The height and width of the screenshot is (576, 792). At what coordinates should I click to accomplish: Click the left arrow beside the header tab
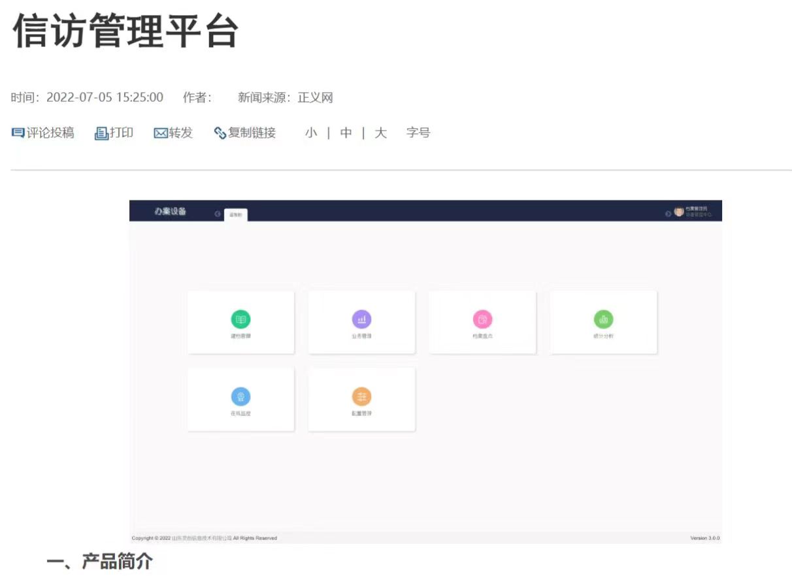click(x=218, y=214)
